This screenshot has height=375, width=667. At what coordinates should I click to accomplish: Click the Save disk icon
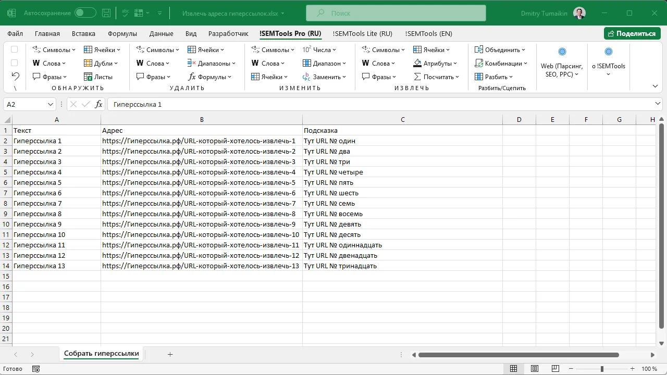pyautogui.click(x=106, y=13)
